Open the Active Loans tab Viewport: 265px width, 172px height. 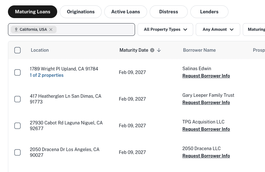pyautogui.click(x=126, y=12)
